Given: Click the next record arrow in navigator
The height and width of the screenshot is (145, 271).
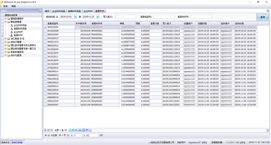Looking at the screenshot, I should [x=70, y=130].
